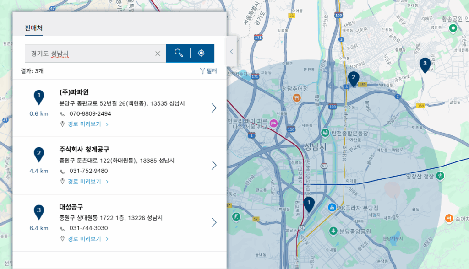
Task: Click phone number 070-8809-2494
Action: point(90,113)
